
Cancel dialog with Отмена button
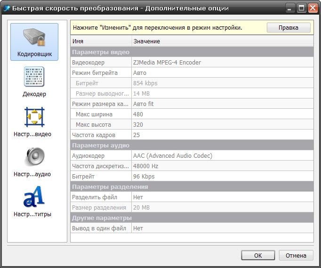pyautogui.click(x=296, y=255)
